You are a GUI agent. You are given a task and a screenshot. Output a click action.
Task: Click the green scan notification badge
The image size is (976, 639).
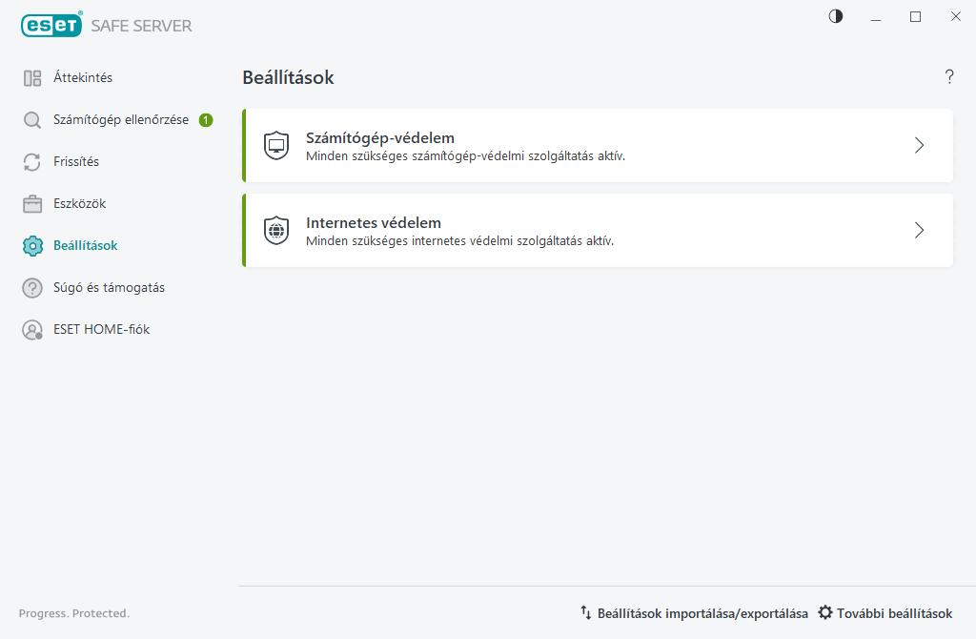coord(206,119)
